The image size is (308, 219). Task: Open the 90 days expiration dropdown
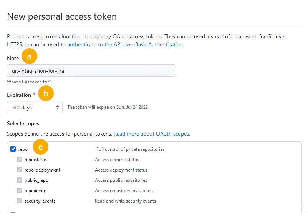tap(35, 108)
